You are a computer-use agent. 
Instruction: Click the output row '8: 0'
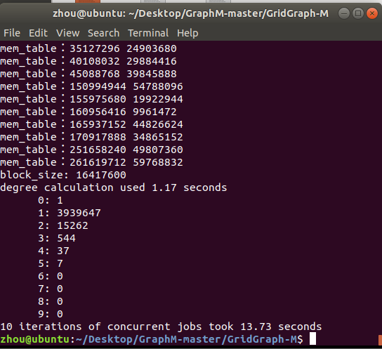tap(51, 302)
